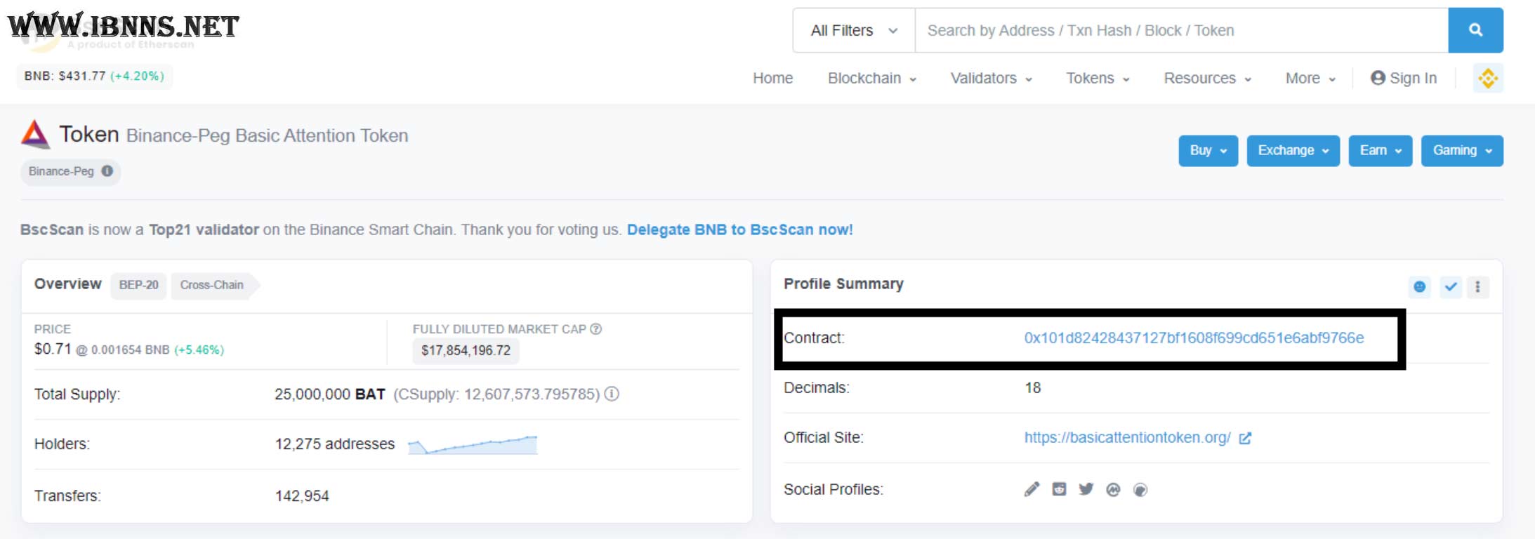This screenshot has width=1535, height=539.
Task: Click Delegate BNB to BscScan now link
Action: tap(739, 229)
